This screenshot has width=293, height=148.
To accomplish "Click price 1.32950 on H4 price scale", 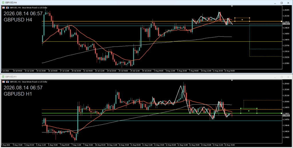I will click(x=286, y=63).
